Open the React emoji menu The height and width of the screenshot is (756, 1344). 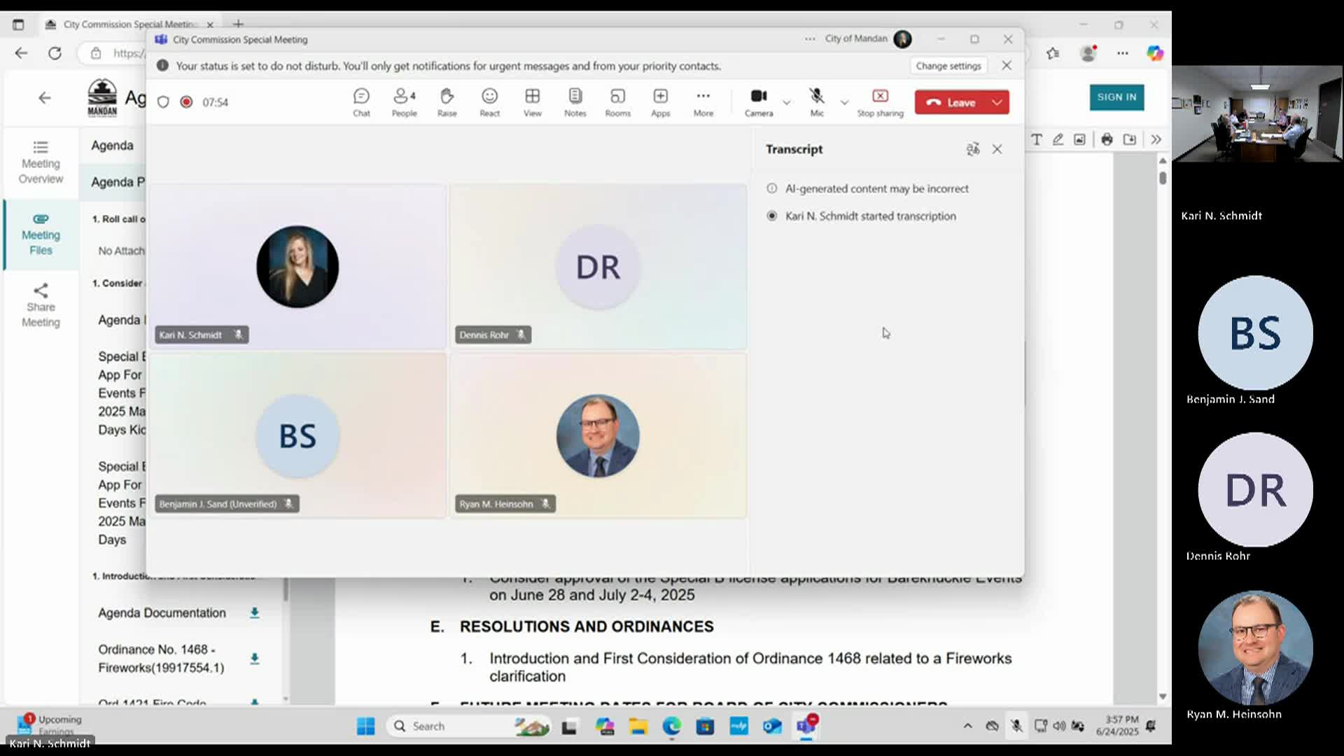click(489, 102)
